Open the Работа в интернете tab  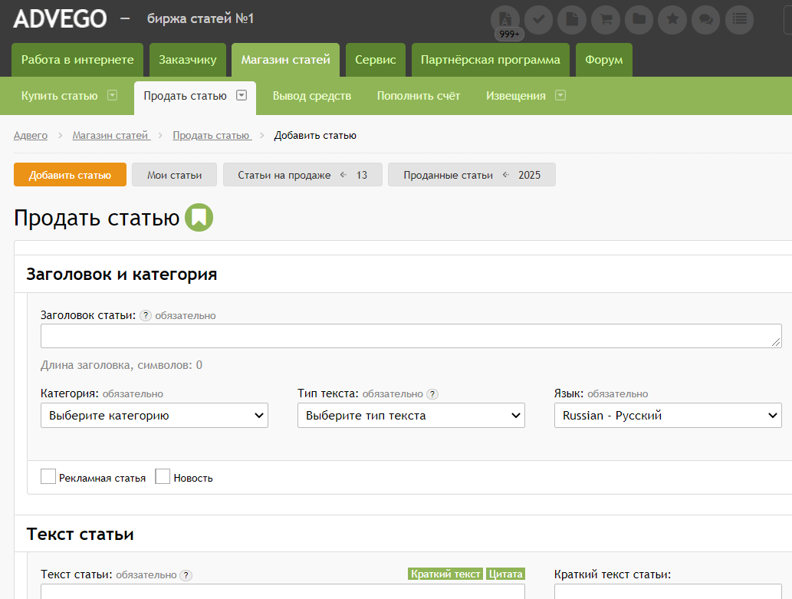point(77,60)
